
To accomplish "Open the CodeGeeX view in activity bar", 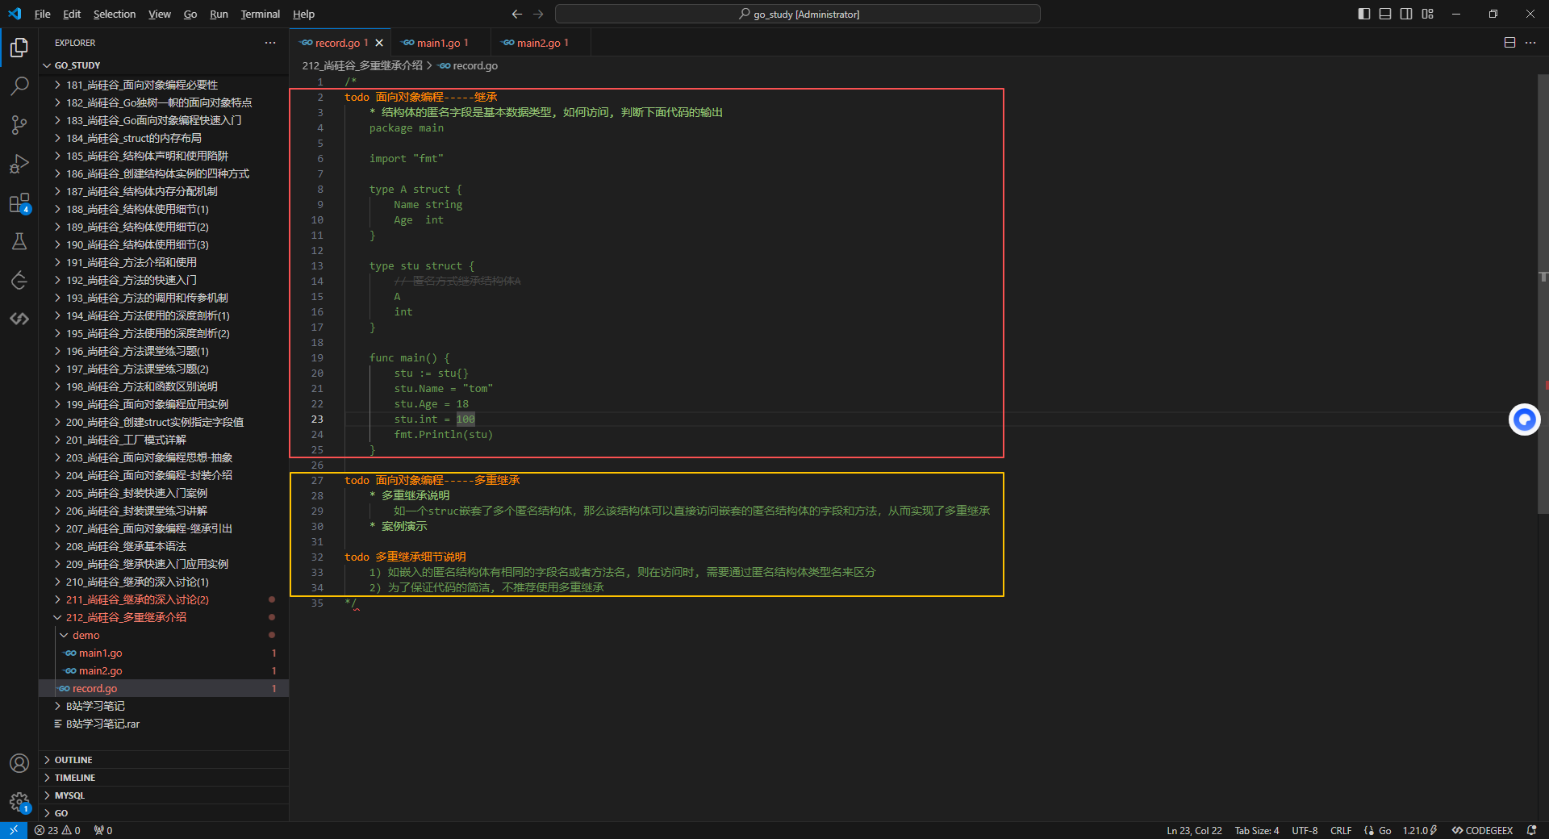I will point(19,319).
